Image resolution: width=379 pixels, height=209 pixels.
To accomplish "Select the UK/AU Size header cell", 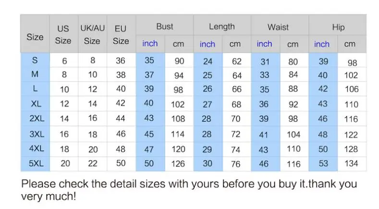I will (92, 34).
